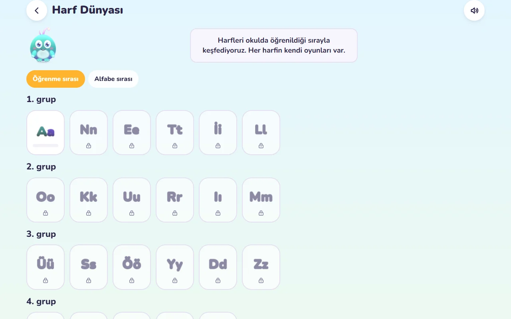The height and width of the screenshot is (319, 511).
Task: Click the locked Uu letter card
Action: pyautogui.click(x=132, y=200)
